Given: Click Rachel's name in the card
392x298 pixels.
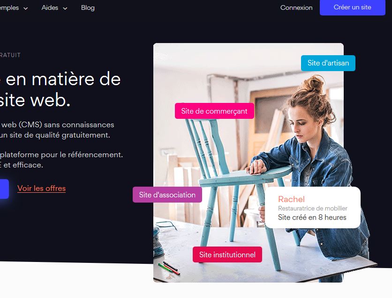Looking at the screenshot, I should (x=291, y=199).
